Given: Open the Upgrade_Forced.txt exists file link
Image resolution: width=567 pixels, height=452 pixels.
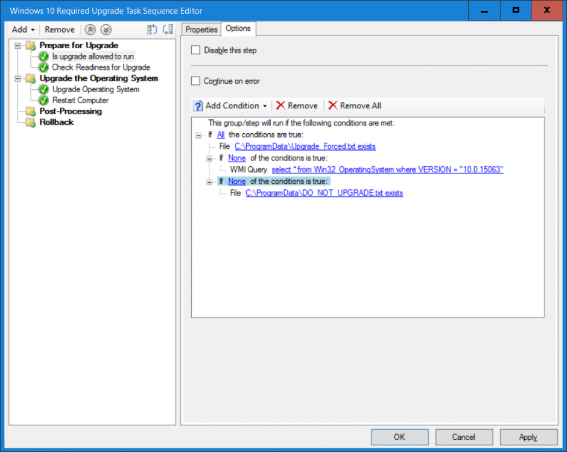Looking at the screenshot, I should 305,146.
